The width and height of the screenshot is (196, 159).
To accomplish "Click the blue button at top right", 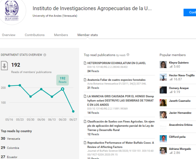I will pos(190,12).
